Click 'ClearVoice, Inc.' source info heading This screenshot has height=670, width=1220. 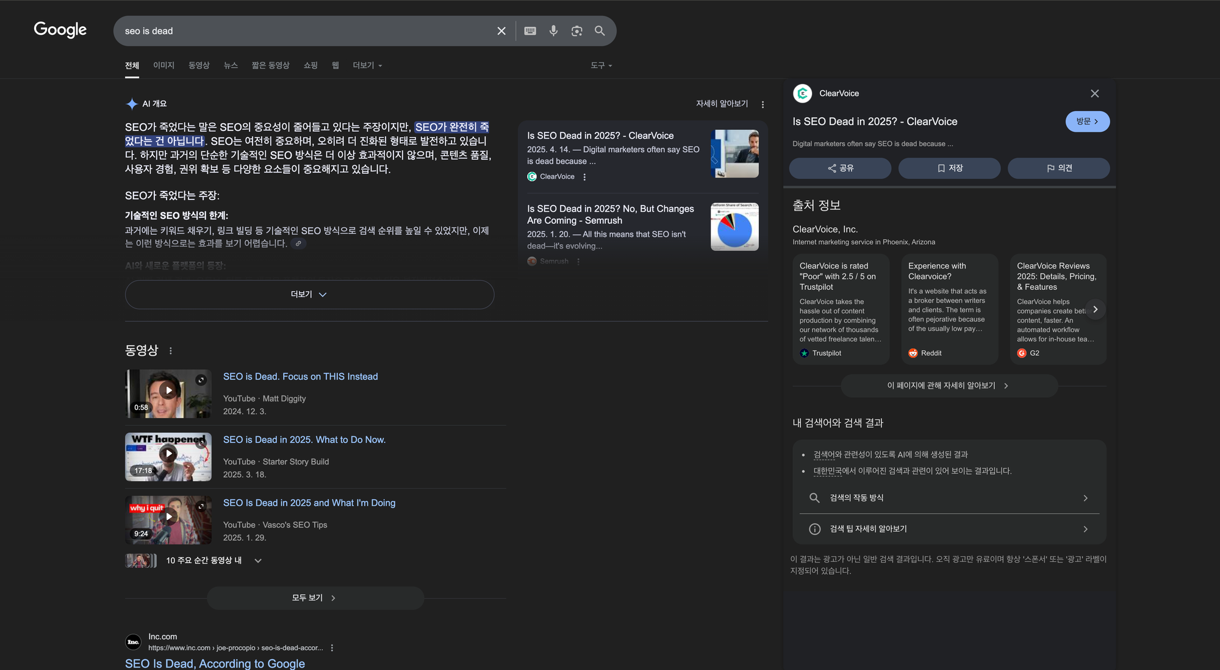coord(825,229)
